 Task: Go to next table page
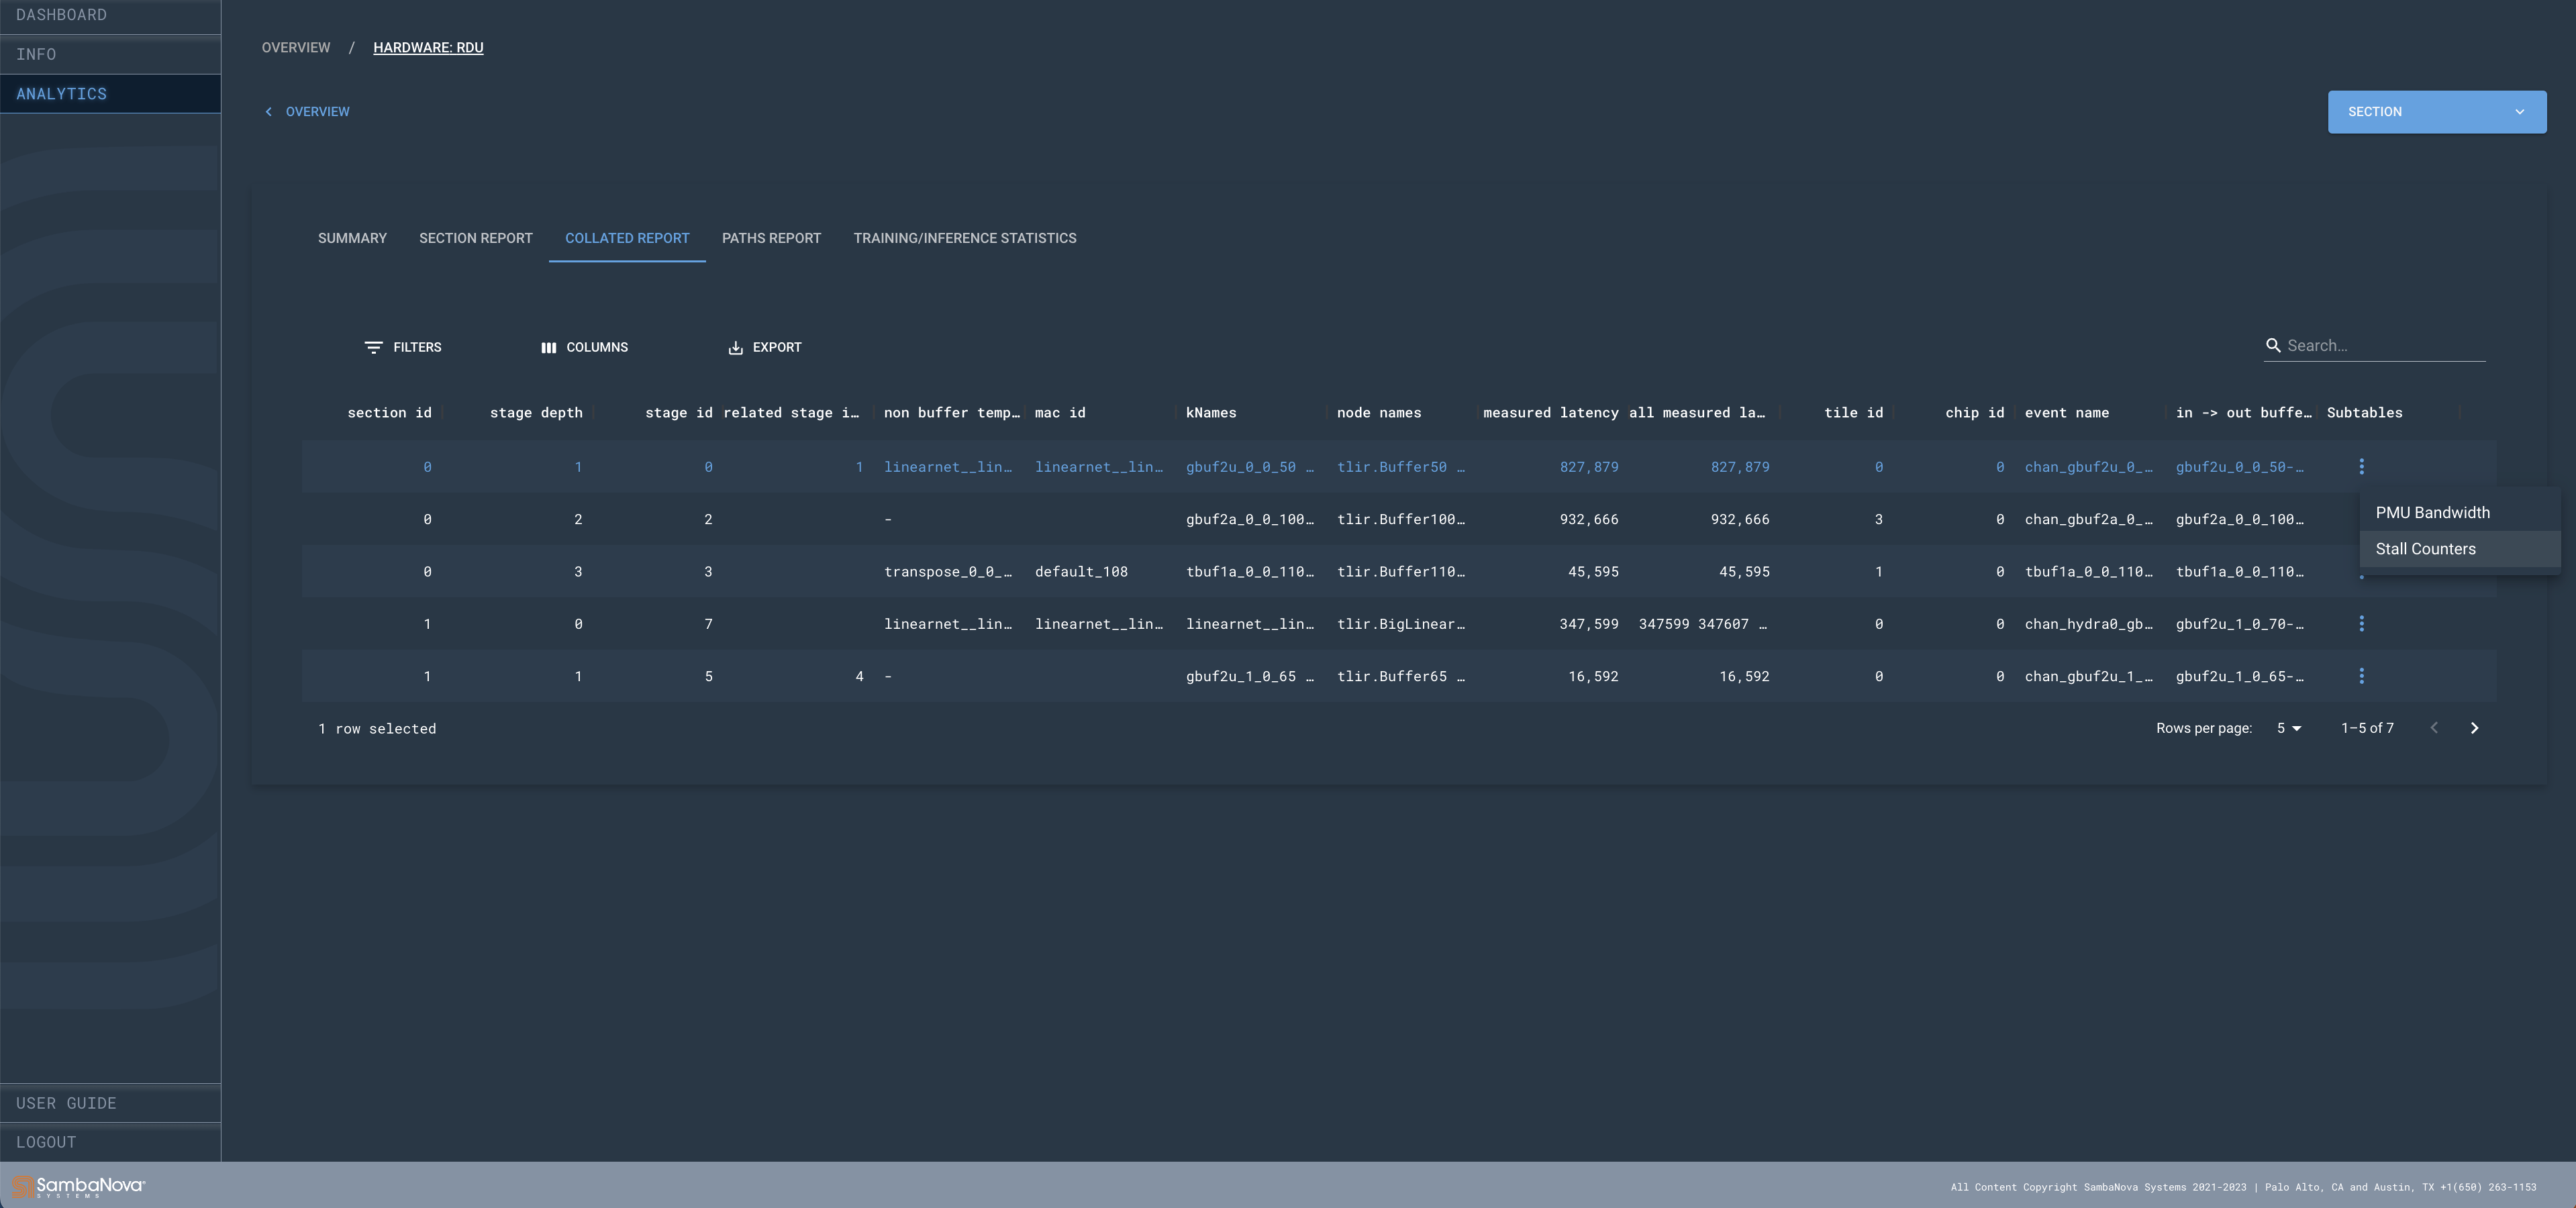point(2474,728)
